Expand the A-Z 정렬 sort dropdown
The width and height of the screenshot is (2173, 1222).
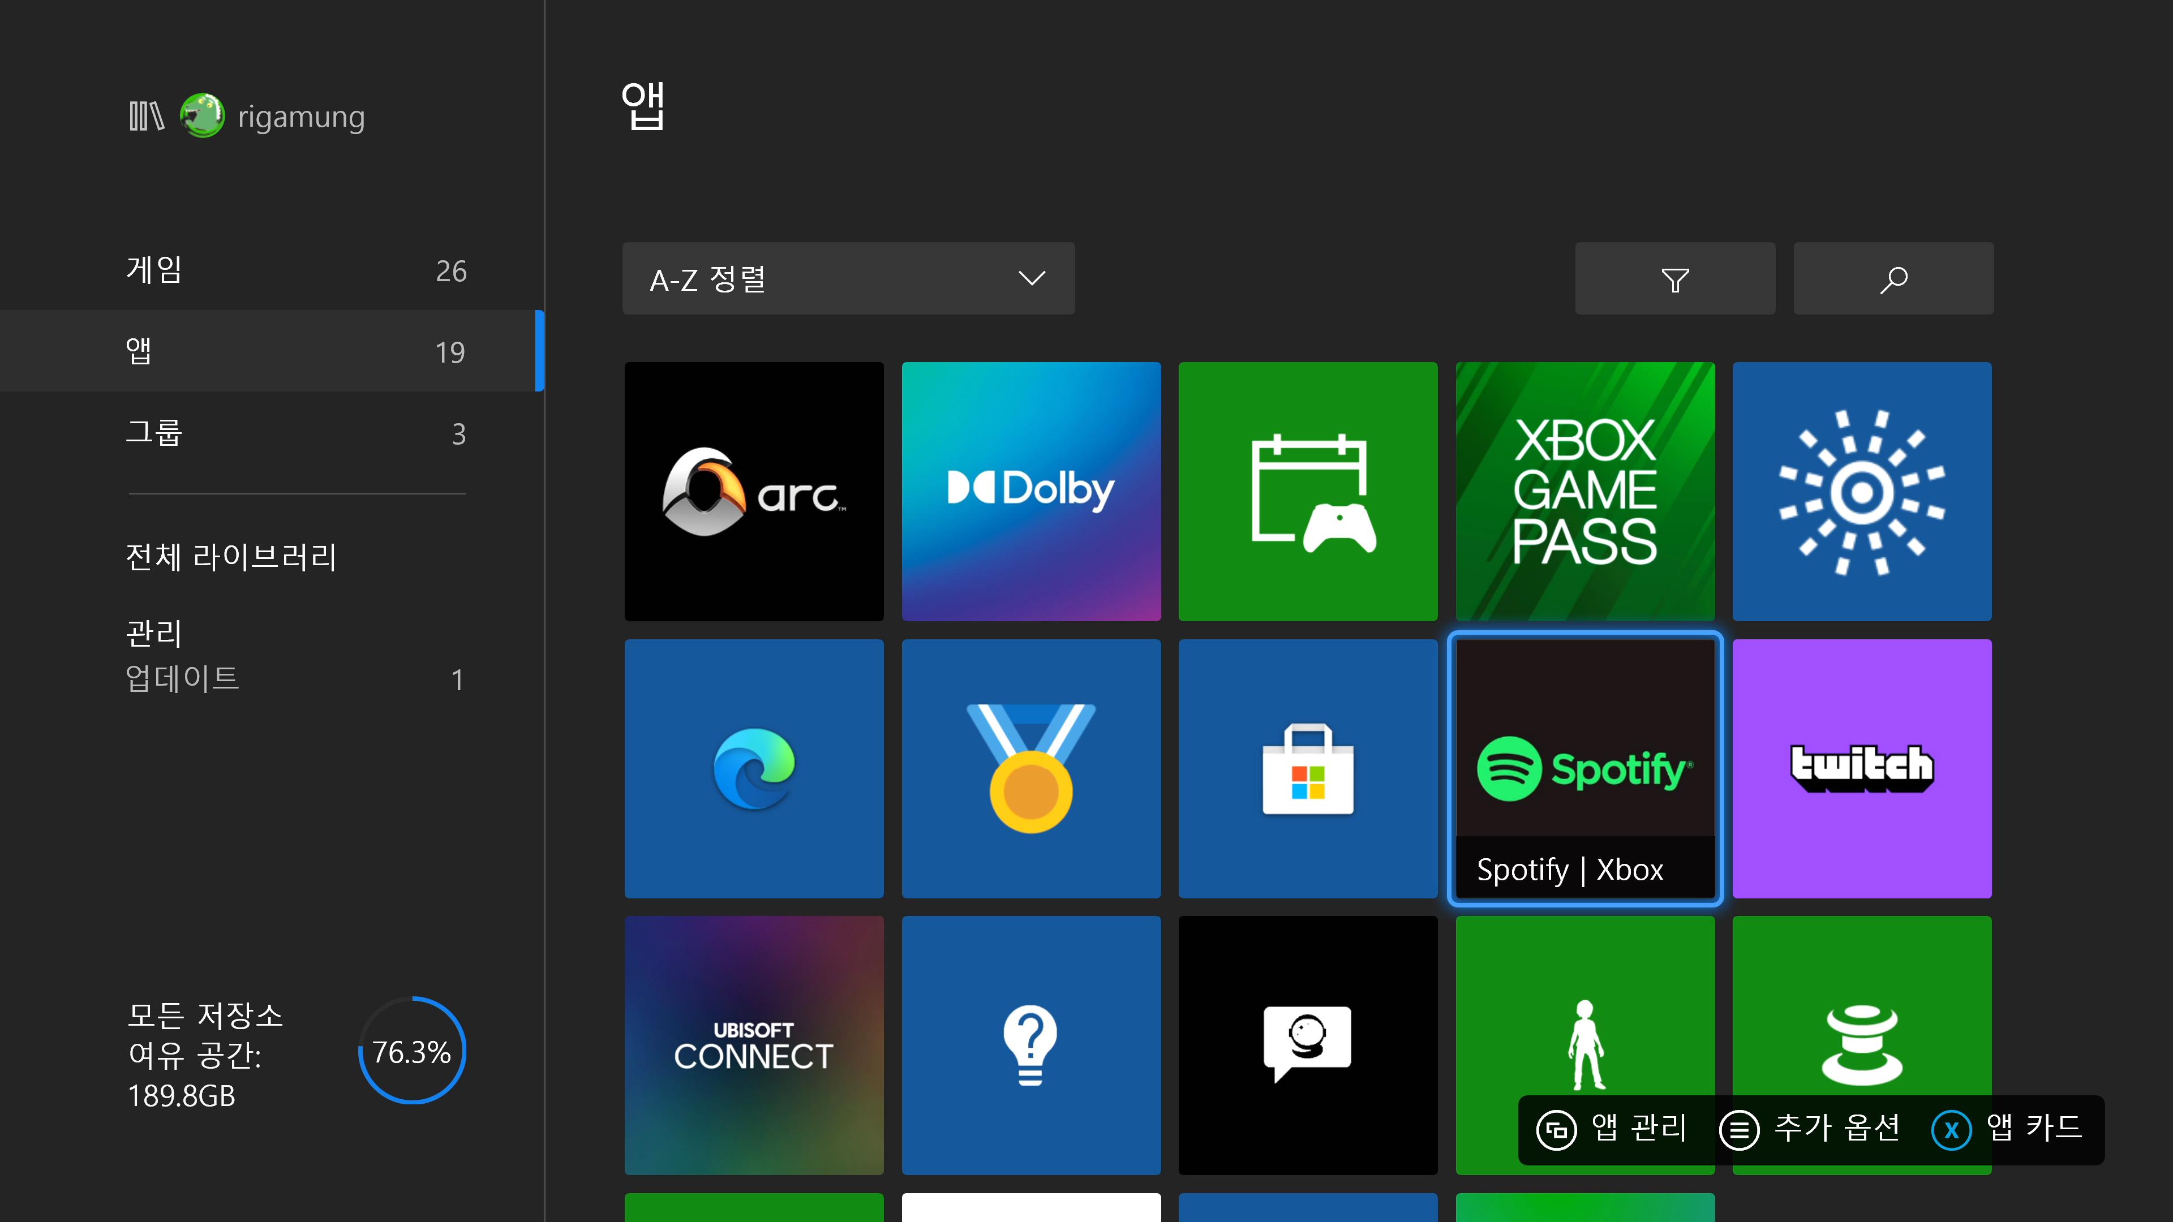point(849,278)
